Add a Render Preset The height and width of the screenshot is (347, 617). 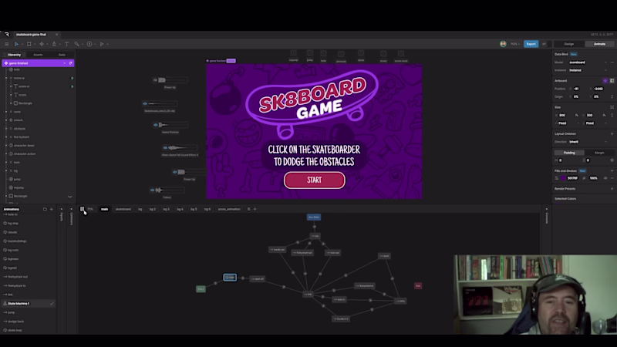(612, 189)
